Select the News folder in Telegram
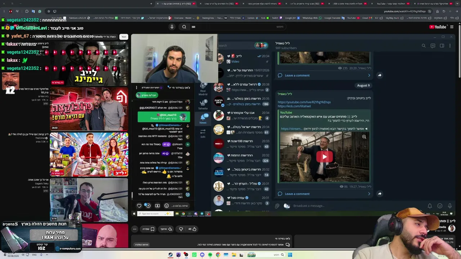Image resolution: width=461 pixels, height=259 pixels. click(x=203, y=119)
